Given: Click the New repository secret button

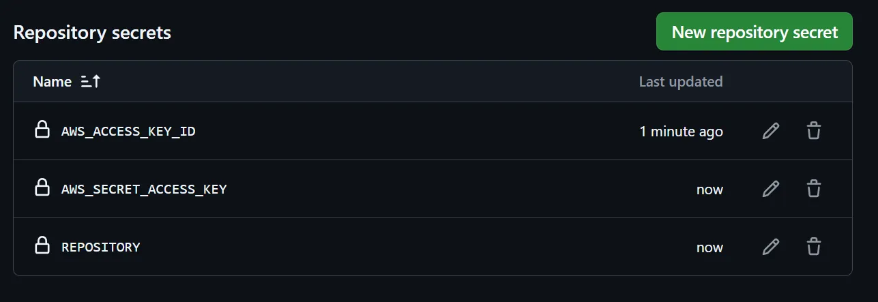Looking at the screenshot, I should tap(754, 32).
